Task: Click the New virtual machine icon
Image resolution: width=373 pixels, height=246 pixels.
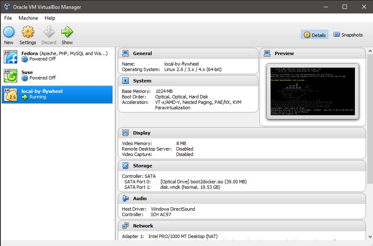Action: point(9,32)
